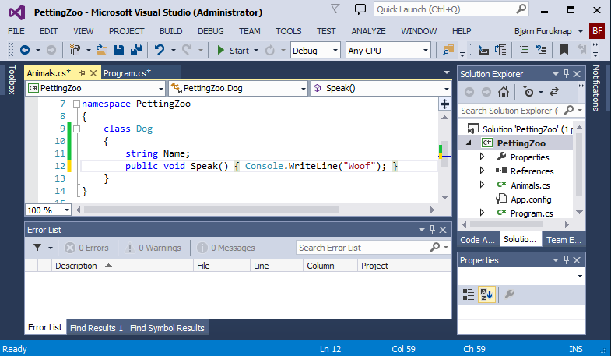
Task: Toggle the 0 Errors filter button
Action: tap(86, 248)
